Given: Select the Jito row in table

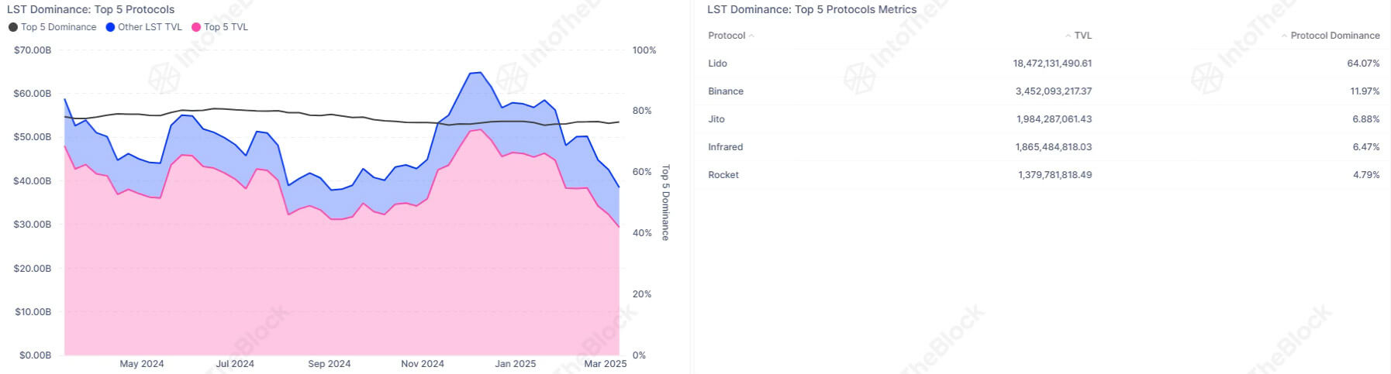Looking at the screenshot, I should pos(716,119).
